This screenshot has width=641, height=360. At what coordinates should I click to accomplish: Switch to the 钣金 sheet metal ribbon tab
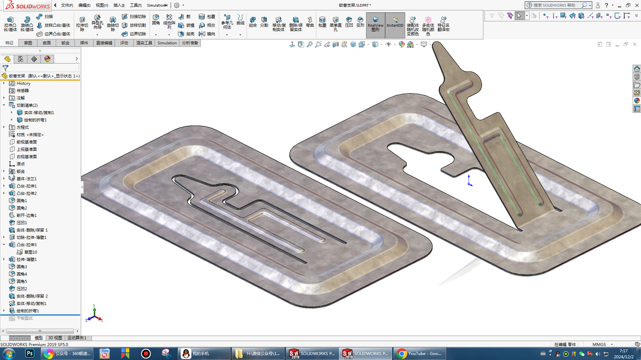[65, 43]
